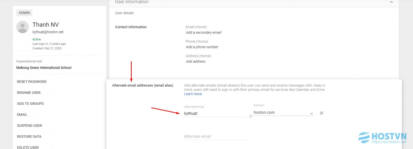413x149 pixels.
Task: Select EMAIL in the user actions list
Action: 22,115
